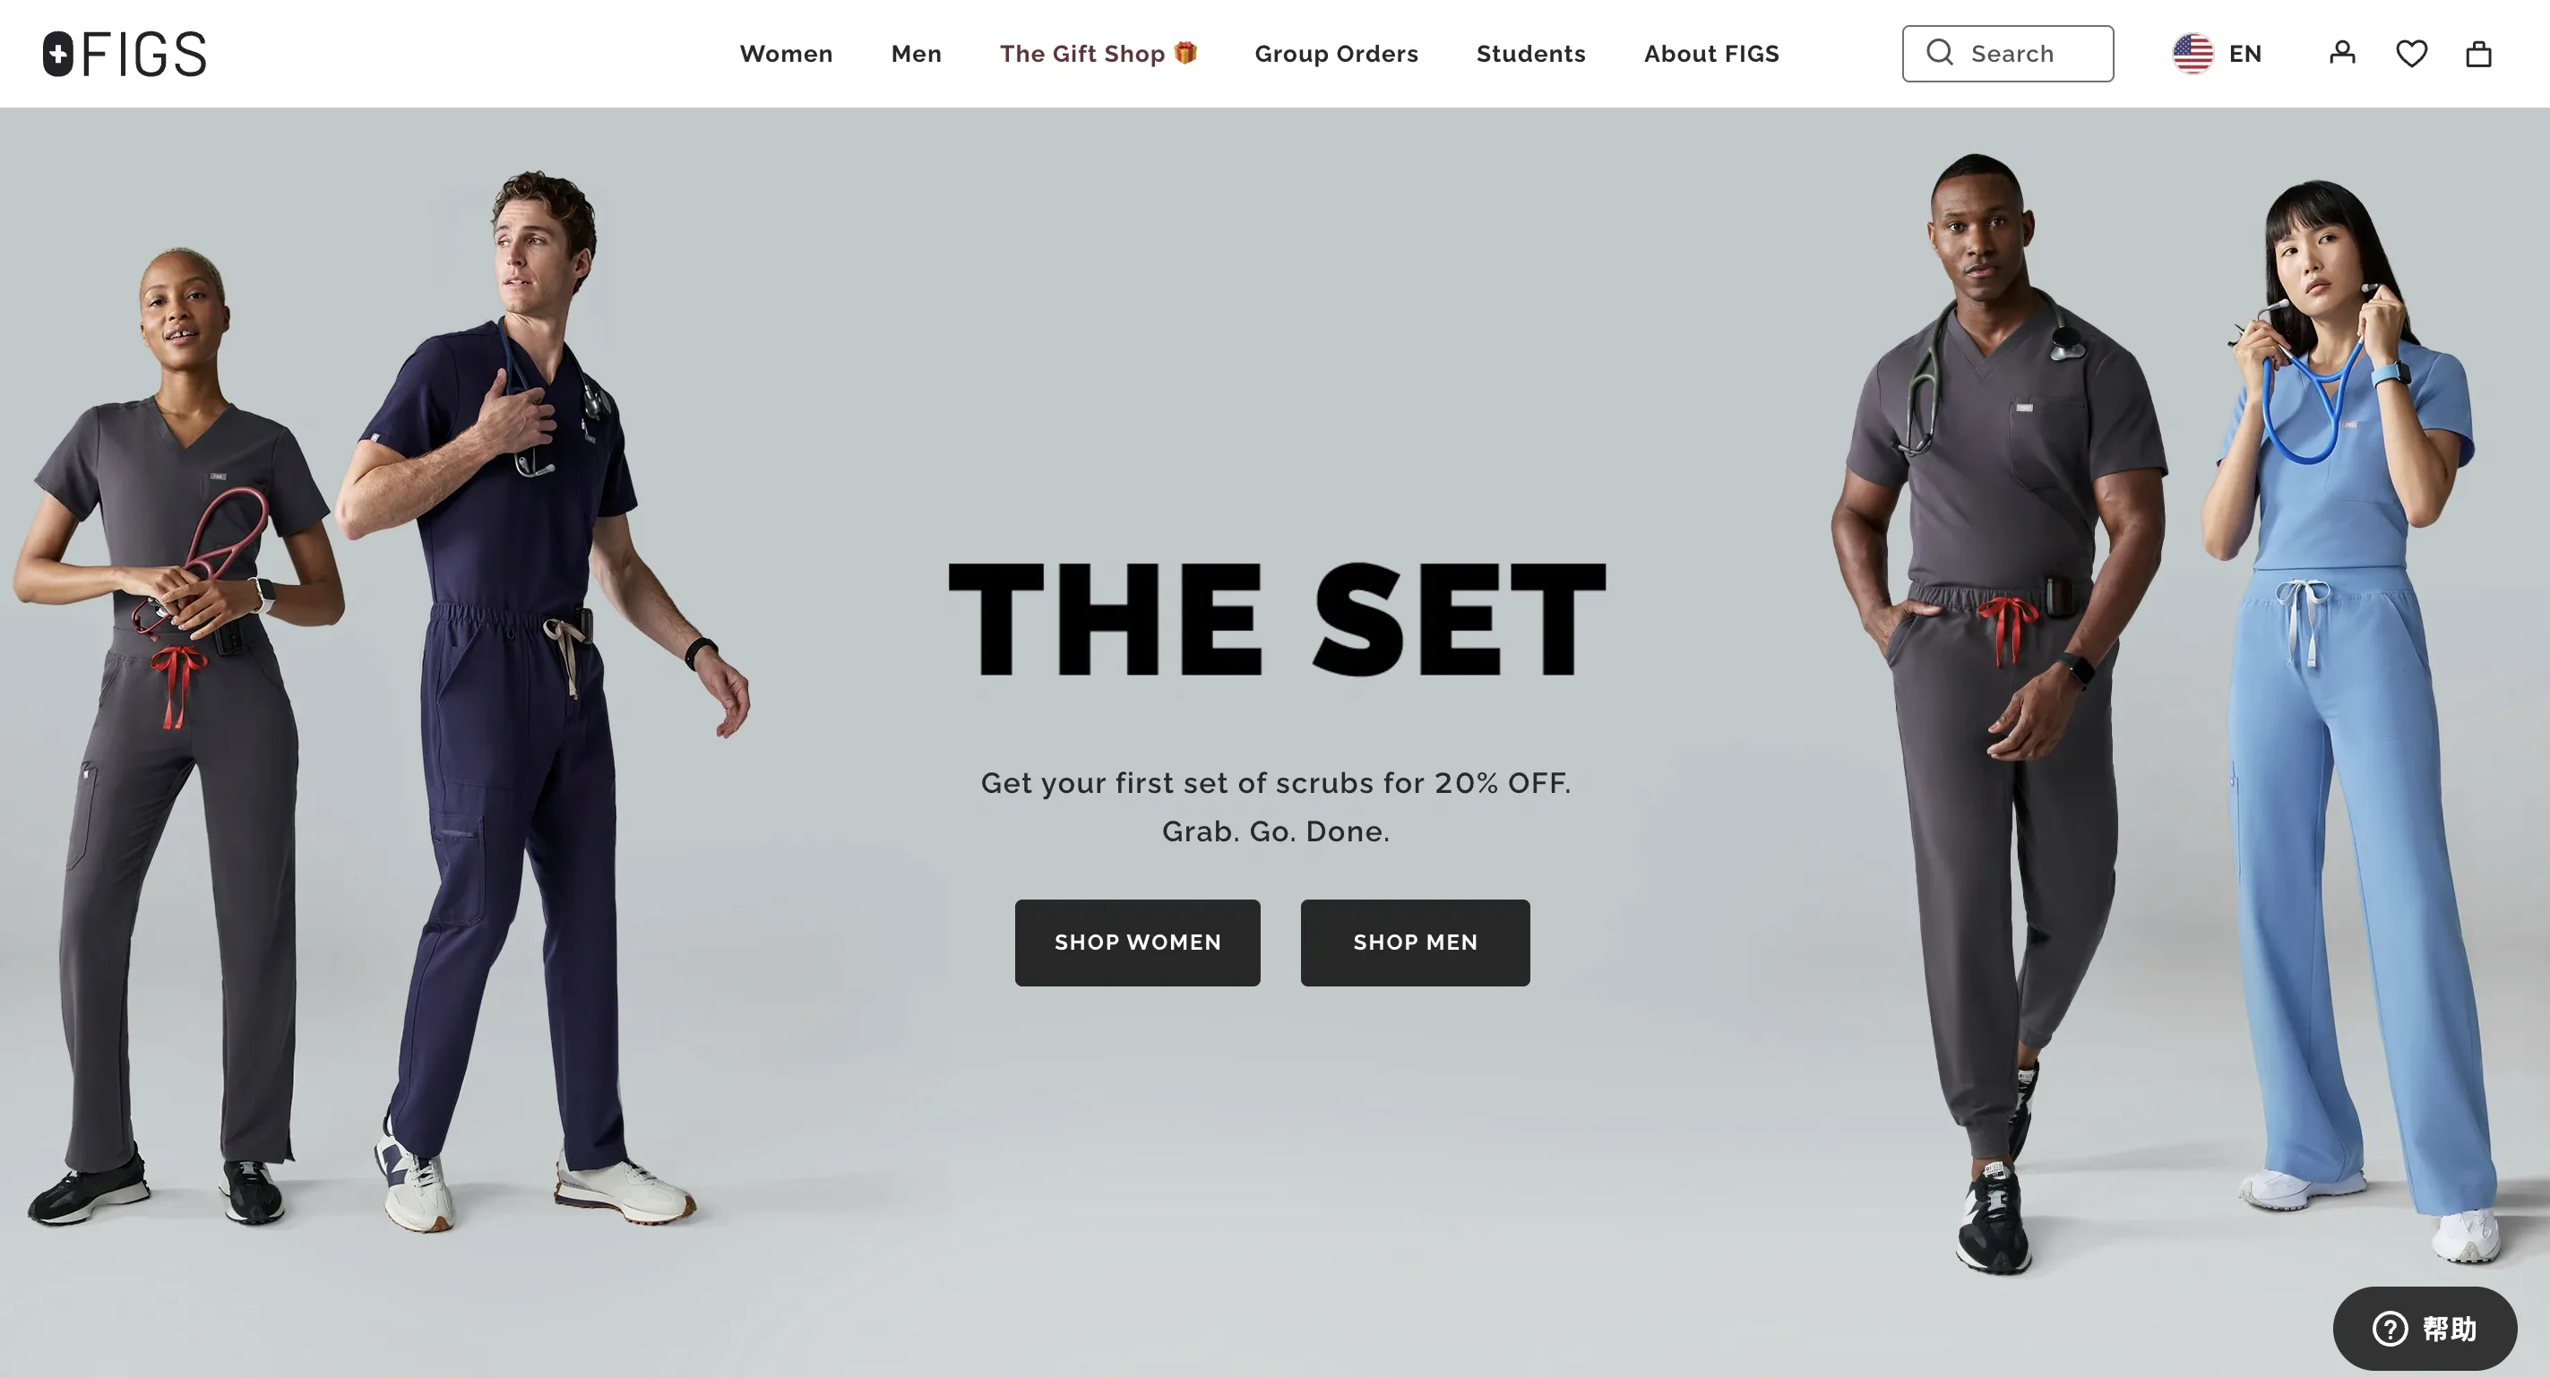The height and width of the screenshot is (1378, 2550).
Task: Open the account profile icon
Action: click(2342, 53)
